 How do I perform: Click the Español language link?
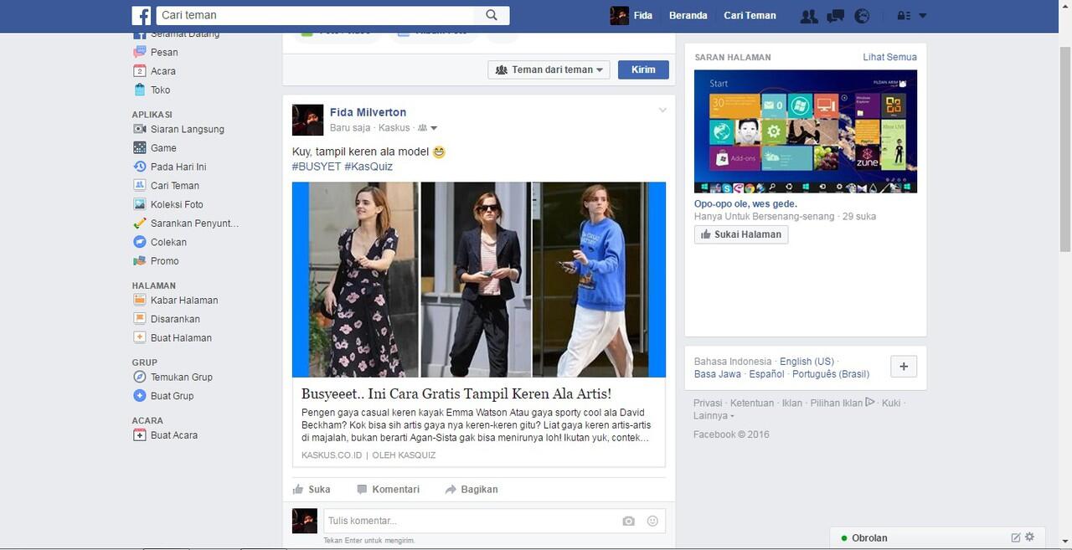(766, 374)
